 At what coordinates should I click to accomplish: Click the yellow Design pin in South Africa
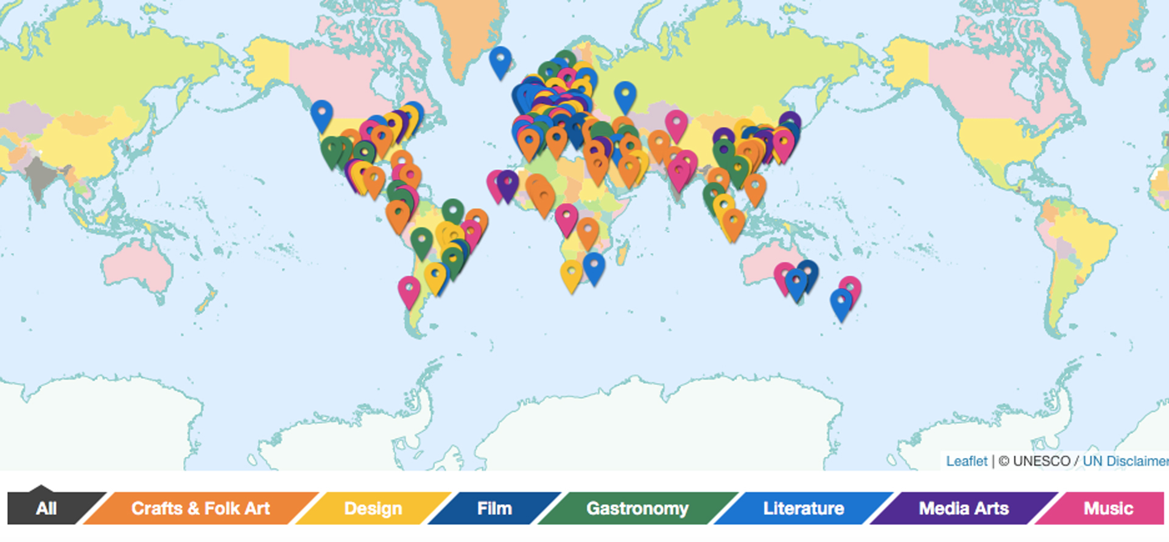(571, 276)
